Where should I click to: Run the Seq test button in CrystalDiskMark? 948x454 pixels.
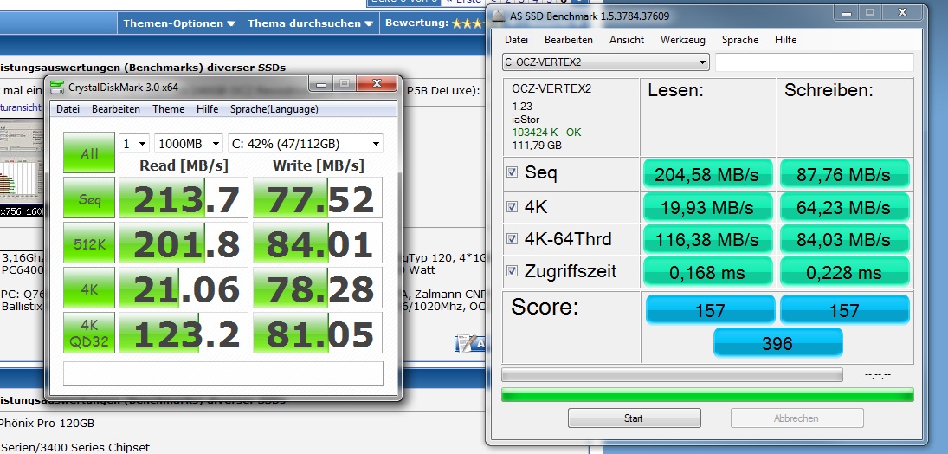[x=89, y=198]
